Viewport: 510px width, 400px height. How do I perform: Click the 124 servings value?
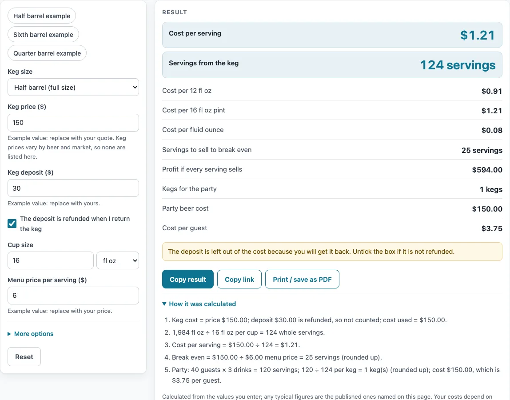point(458,65)
